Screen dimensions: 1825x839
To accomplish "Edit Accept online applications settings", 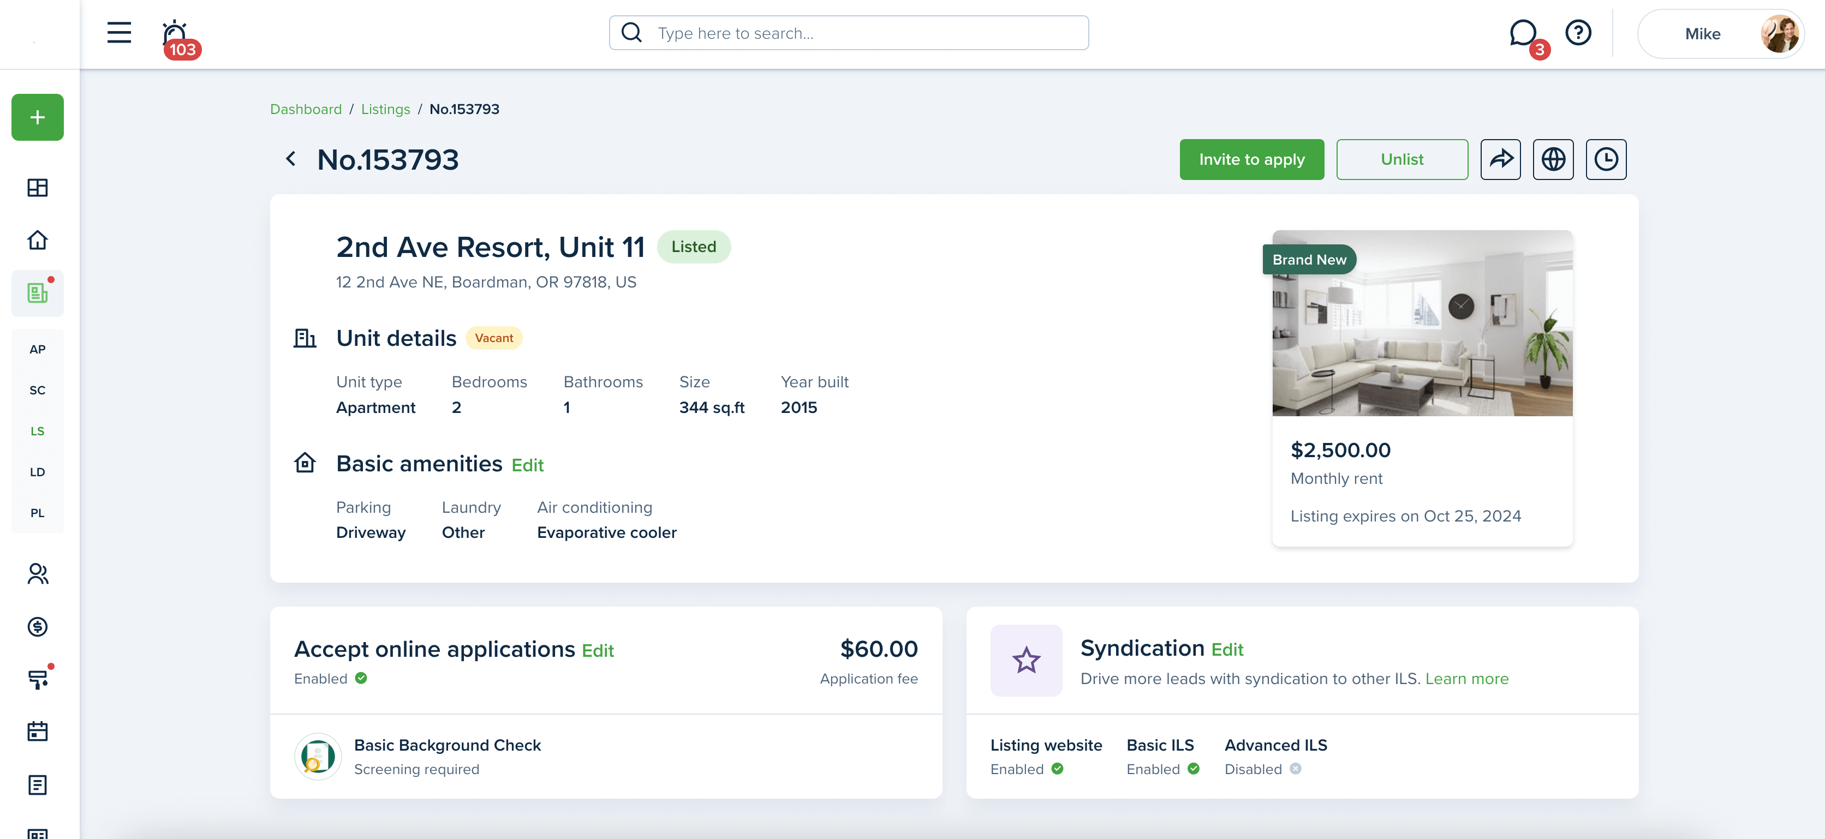I will point(597,651).
